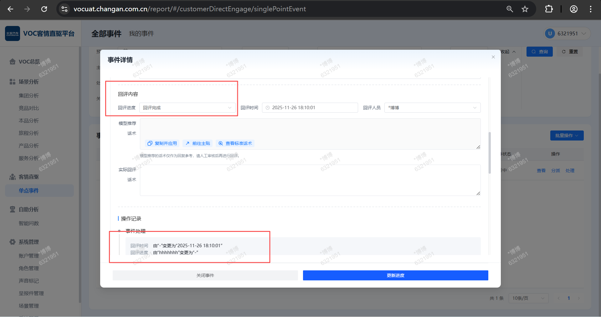This screenshot has height=317, width=601.
Task: Click the blue 更新进度 button
Action: (395, 275)
